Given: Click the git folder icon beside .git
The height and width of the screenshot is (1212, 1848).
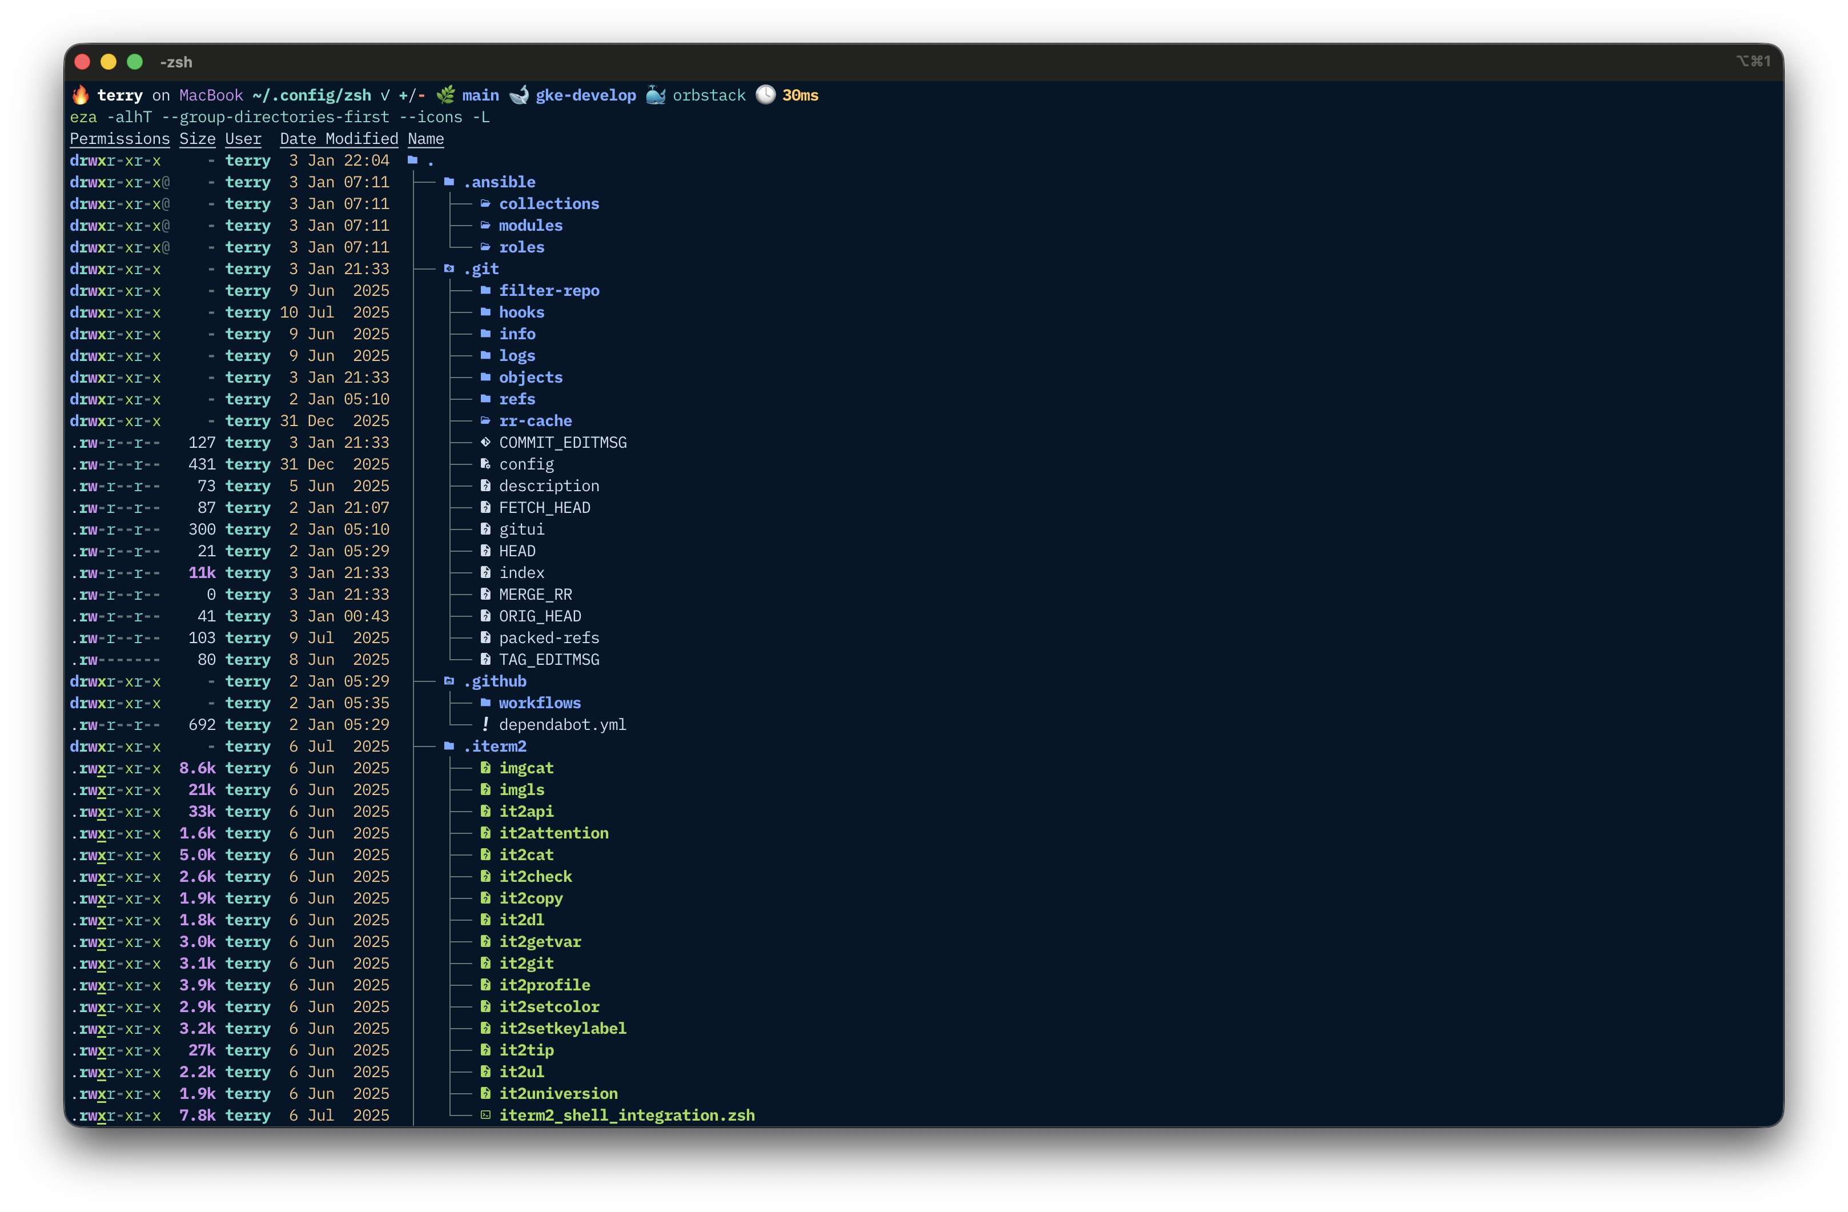Looking at the screenshot, I should pyautogui.click(x=449, y=268).
